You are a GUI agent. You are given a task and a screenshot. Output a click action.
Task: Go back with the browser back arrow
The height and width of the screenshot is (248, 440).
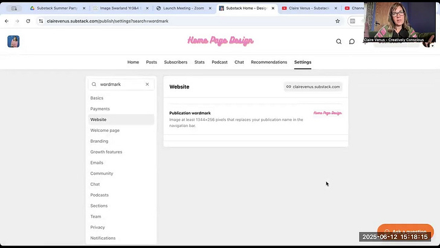7,21
